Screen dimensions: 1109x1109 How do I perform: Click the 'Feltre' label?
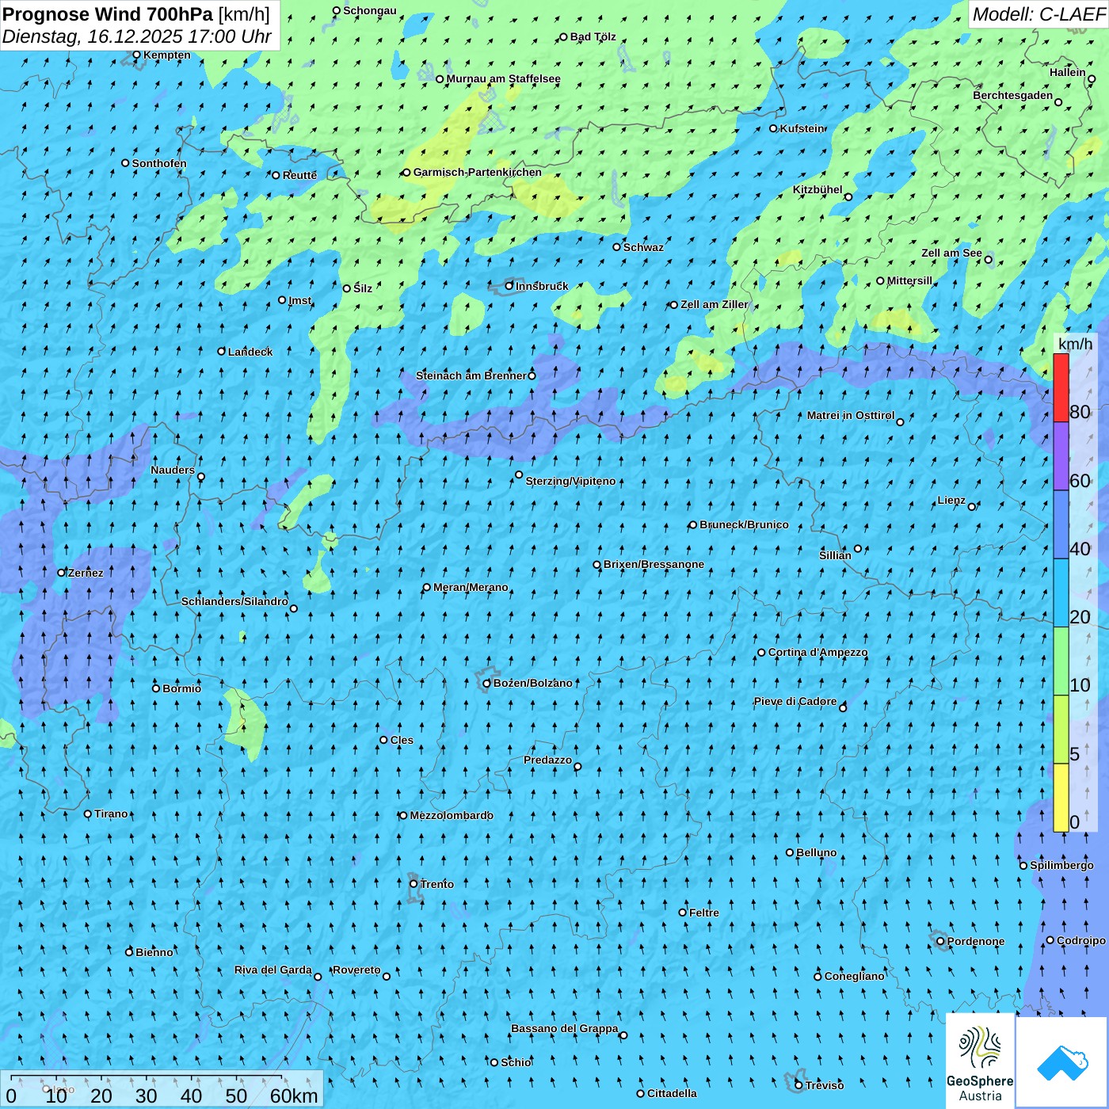click(x=704, y=913)
